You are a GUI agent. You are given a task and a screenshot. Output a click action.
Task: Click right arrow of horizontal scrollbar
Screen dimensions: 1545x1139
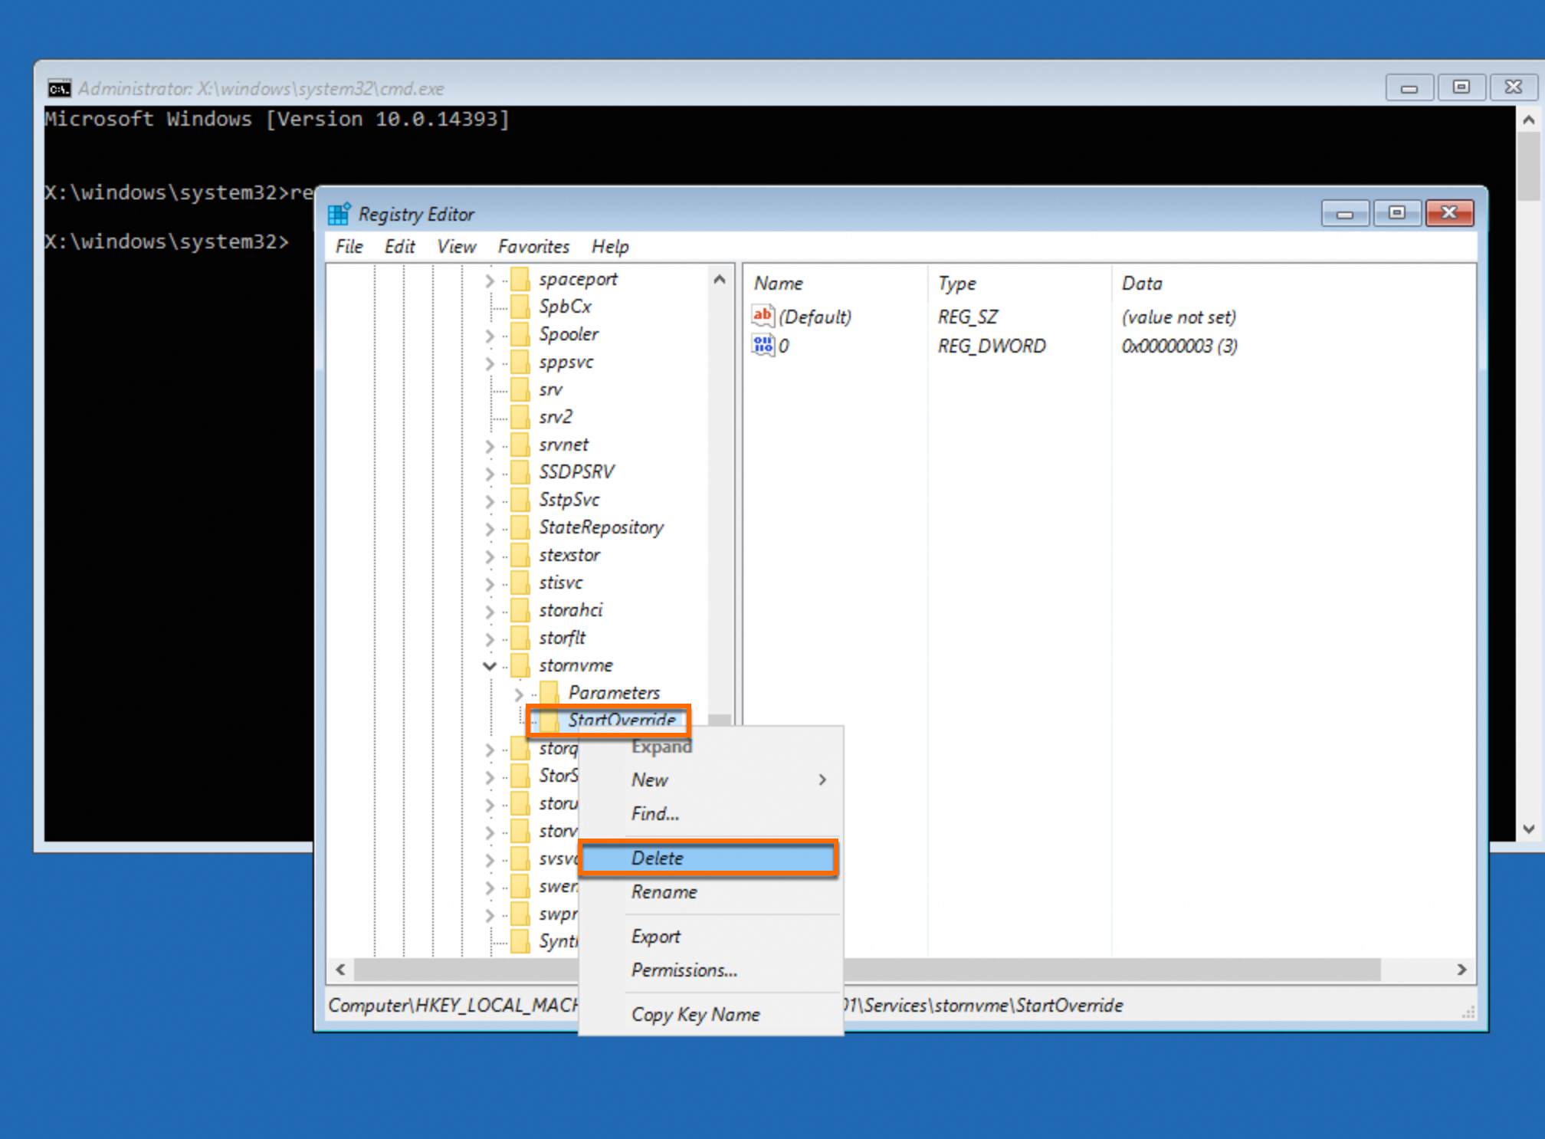(x=1461, y=970)
